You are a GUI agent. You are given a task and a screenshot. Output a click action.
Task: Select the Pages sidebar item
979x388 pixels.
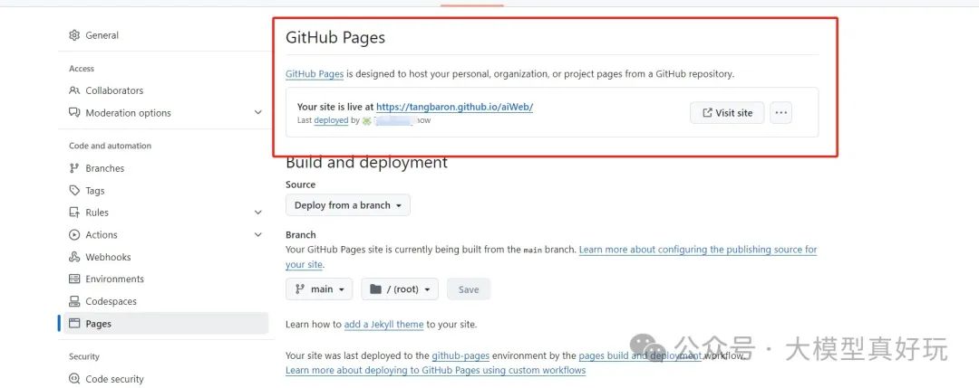pyautogui.click(x=165, y=323)
